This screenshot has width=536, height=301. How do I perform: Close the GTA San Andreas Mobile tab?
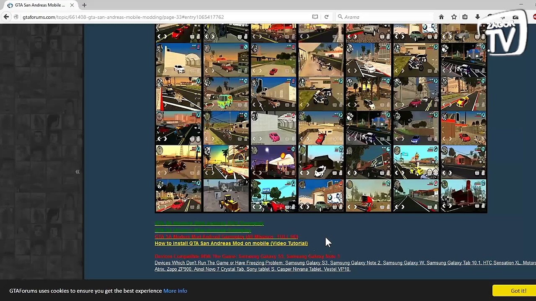click(x=72, y=5)
